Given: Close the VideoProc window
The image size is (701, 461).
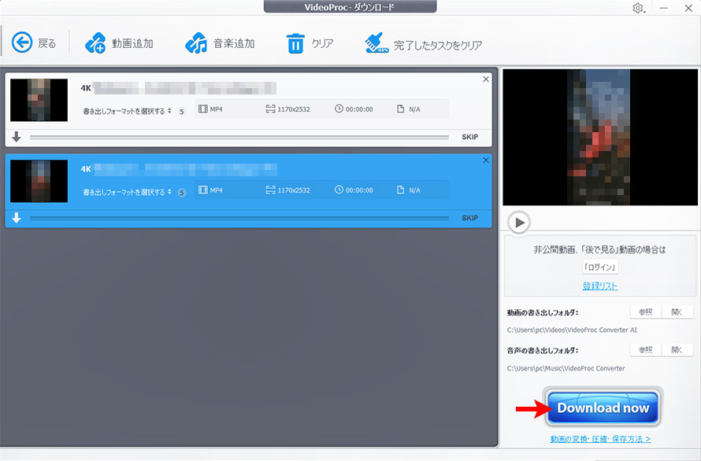Looking at the screenshot, I should [688, 8].
